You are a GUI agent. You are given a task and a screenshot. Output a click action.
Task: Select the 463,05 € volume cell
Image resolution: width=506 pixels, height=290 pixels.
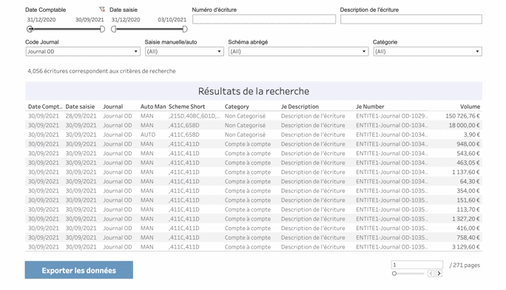468,163
